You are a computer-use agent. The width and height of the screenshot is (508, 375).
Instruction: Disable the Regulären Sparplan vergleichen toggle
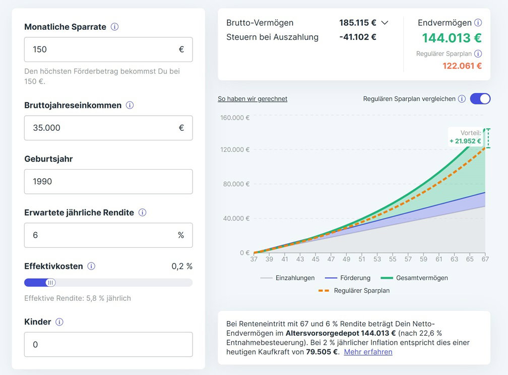[x=480, y=99]
